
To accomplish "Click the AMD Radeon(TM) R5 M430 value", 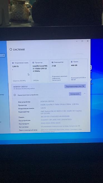I will click(x=61, y=112).
